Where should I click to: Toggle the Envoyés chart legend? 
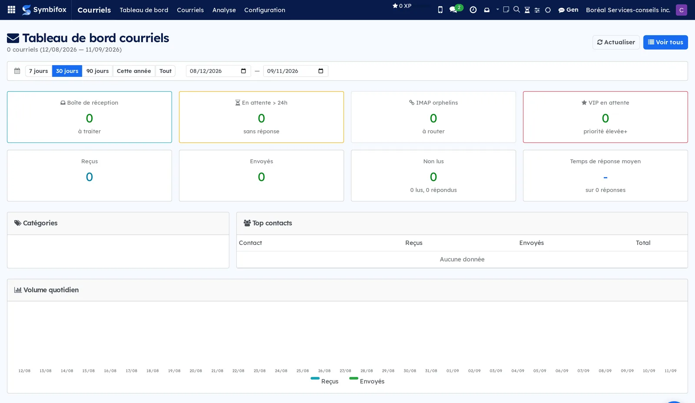[367, 380]
